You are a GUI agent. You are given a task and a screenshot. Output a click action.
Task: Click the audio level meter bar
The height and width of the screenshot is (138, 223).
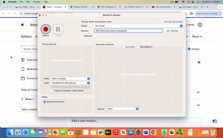70,87
